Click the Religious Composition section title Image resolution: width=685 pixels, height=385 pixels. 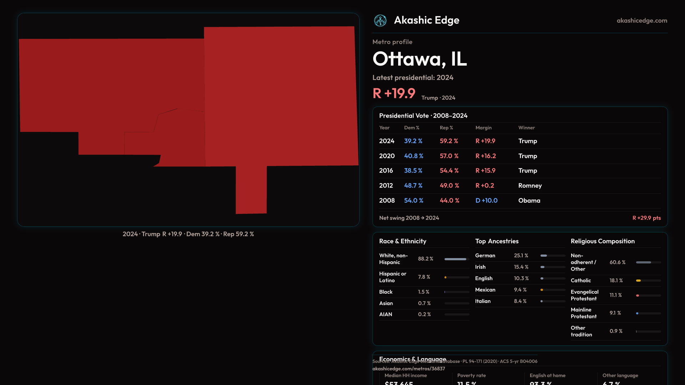click(602, 241)
